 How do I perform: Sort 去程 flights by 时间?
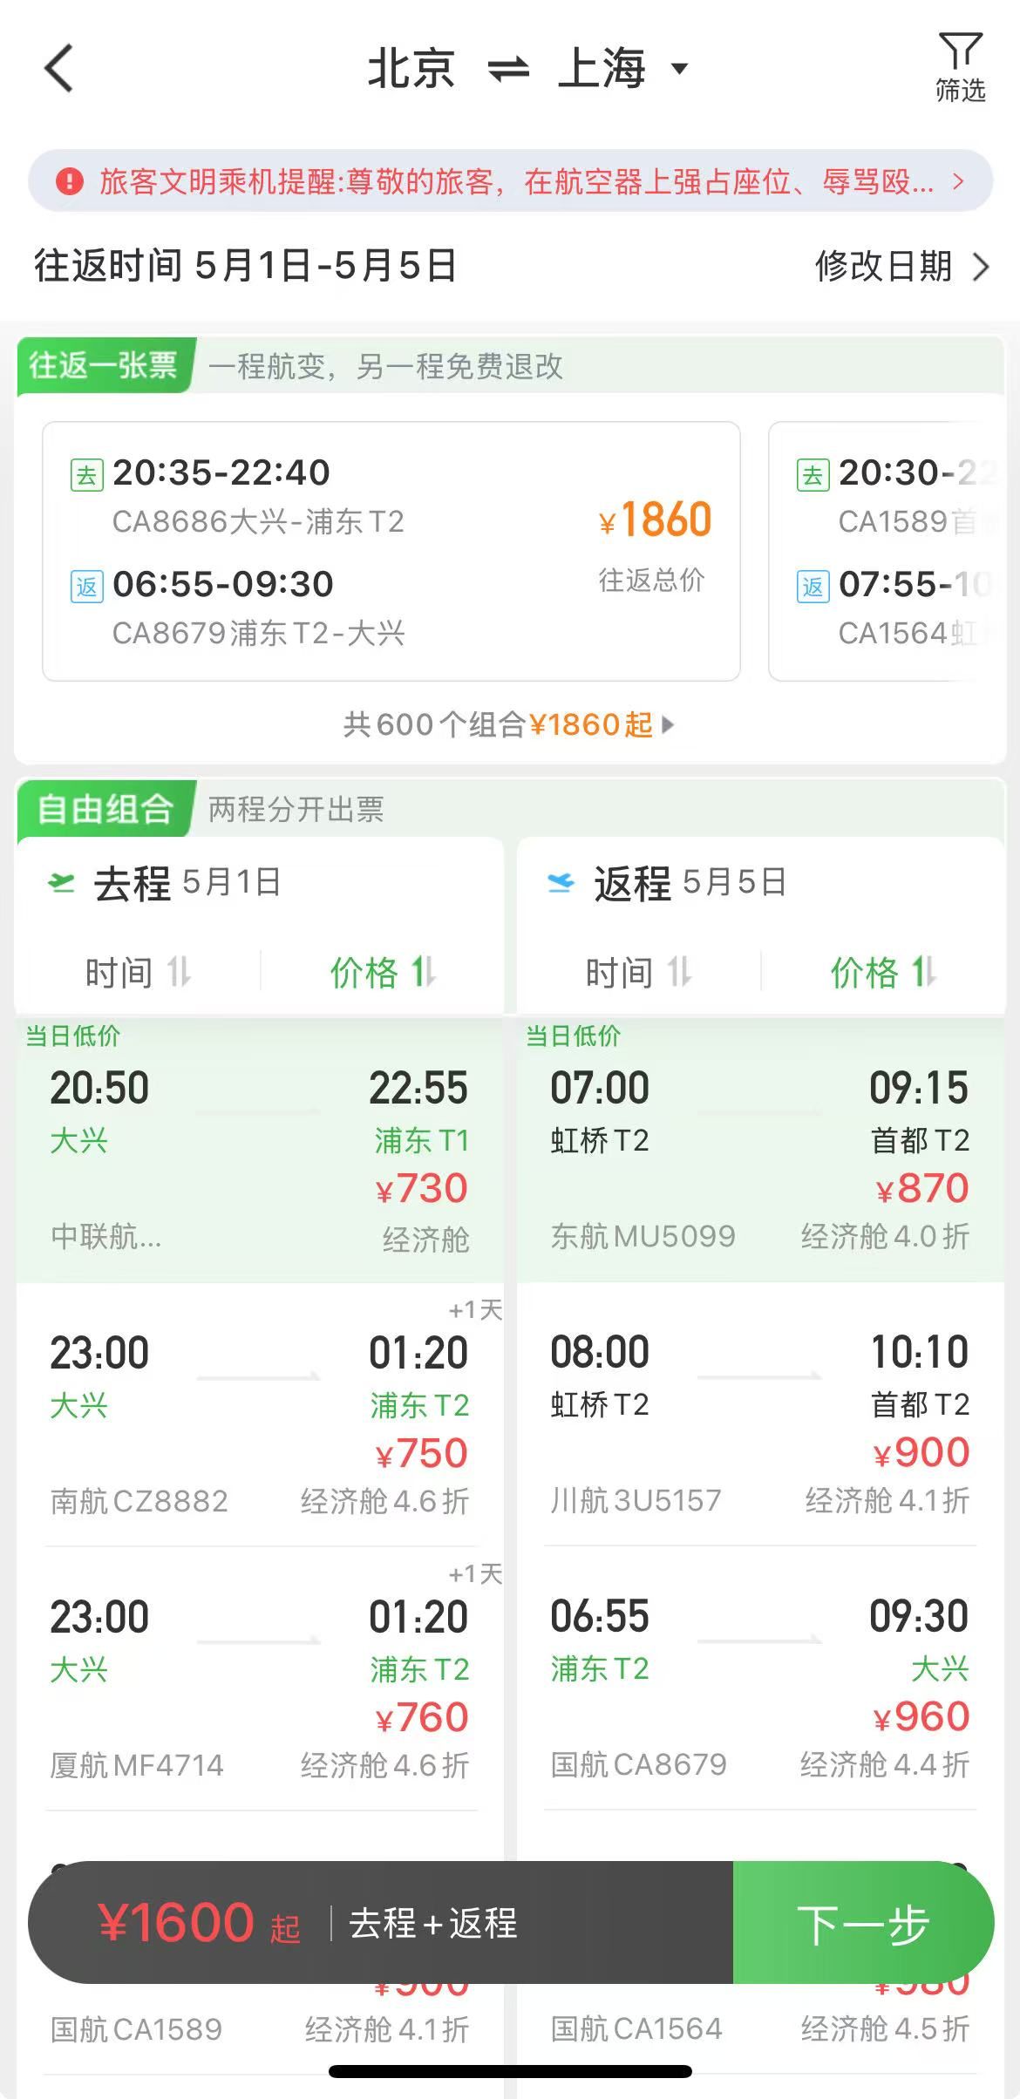coord(138,972)
